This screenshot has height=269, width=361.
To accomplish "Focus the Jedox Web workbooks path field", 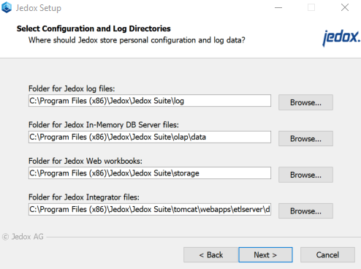I will 150,173.
